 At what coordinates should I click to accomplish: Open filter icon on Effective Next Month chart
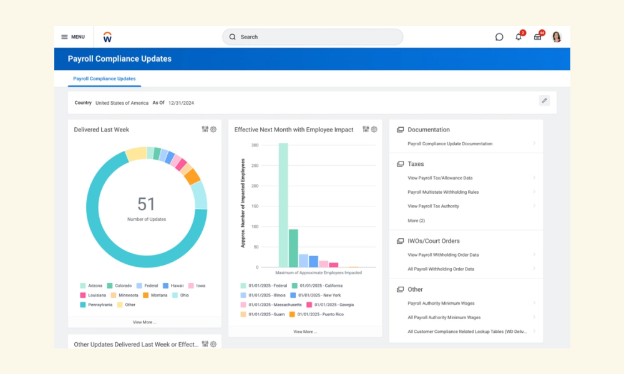(x=366, y=129)
